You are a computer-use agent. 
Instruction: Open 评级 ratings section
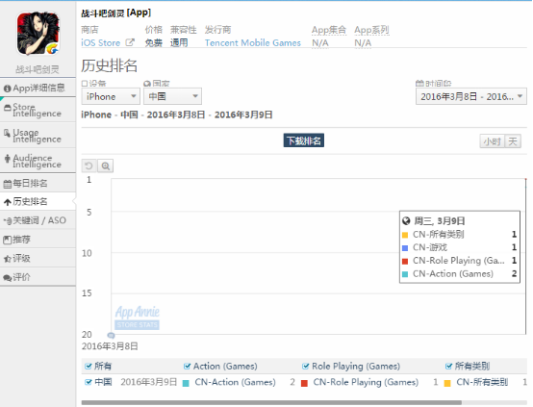pyautogui.click(x=38, y=259)
